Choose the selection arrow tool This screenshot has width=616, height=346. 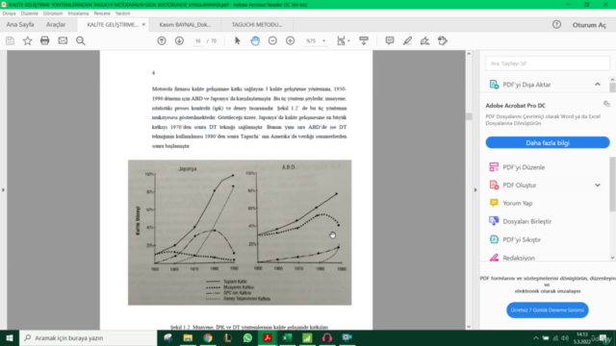pyautogui.click(x=238, y=40)
